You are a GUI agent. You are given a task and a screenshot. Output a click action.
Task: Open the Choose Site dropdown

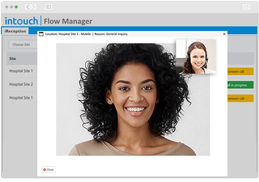click(x=23, y=45)
